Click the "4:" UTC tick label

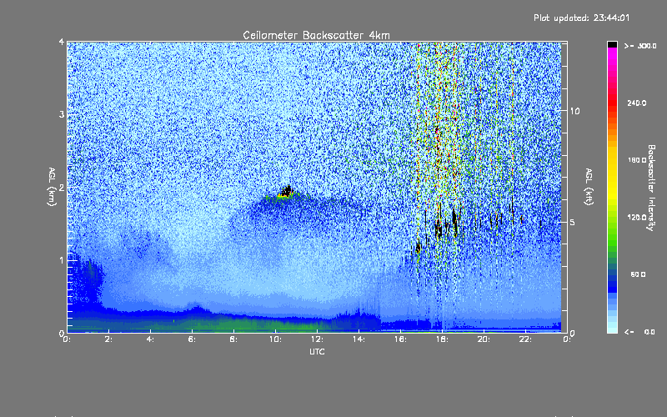coord(151,339)
